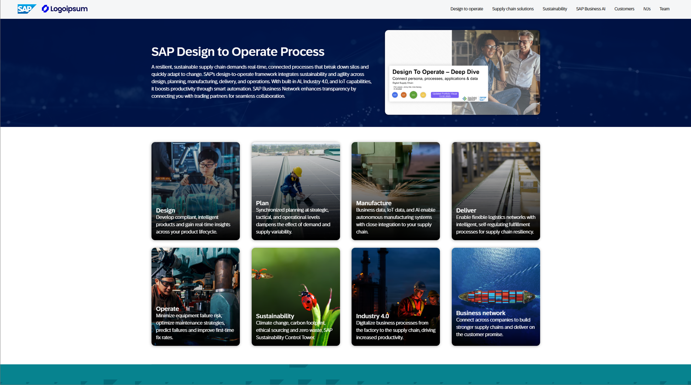This screenshot has height=385, width=691.
Task: Navigate to Customers in header
Action: click(x=624, y=9)
